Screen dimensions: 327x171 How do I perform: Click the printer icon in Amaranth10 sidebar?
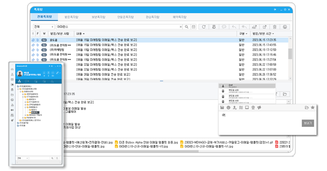pyautogui.click(x=12, y=100)
